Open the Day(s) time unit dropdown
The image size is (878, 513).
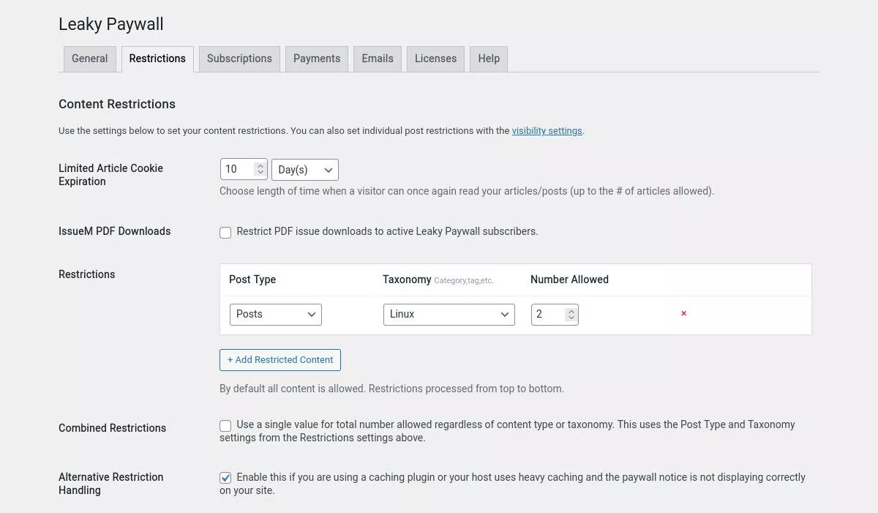pyautogui.click(x=304, y=170)
